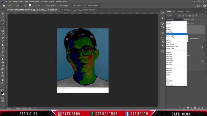Screen dimensions: 207x116
Task: Click the Select Subject button
Action: (x=77, y=6)
